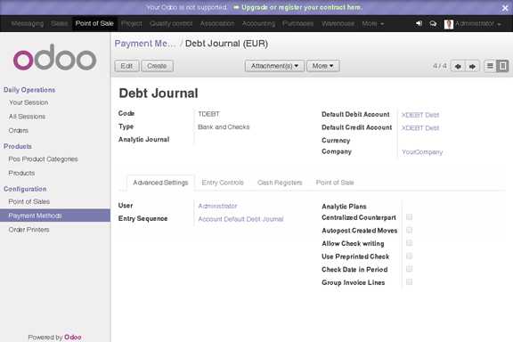
Task: Open All Sessions in sidebar
Action: (27, 117)
